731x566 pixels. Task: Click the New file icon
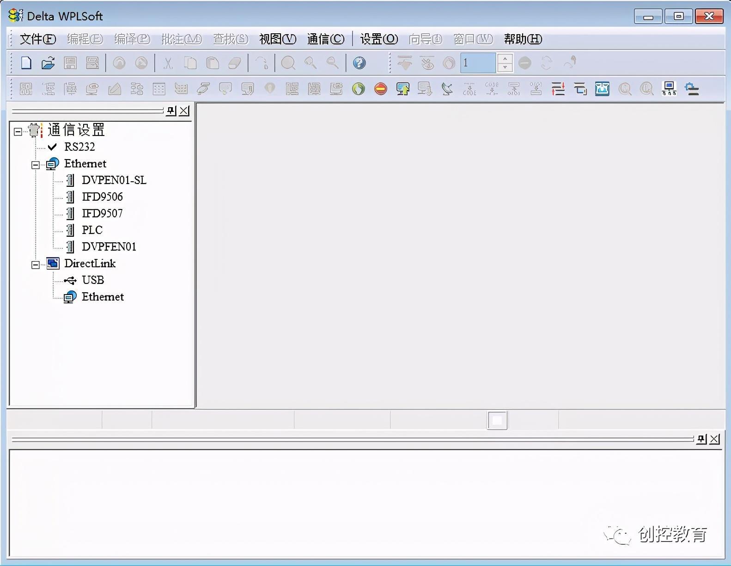coord(26,63)
